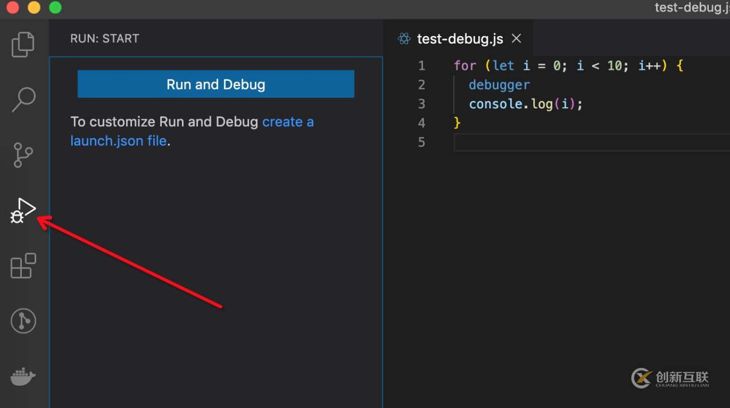Open the Search view icon
This screenshot has width=730, height=408.
[24, 100]
